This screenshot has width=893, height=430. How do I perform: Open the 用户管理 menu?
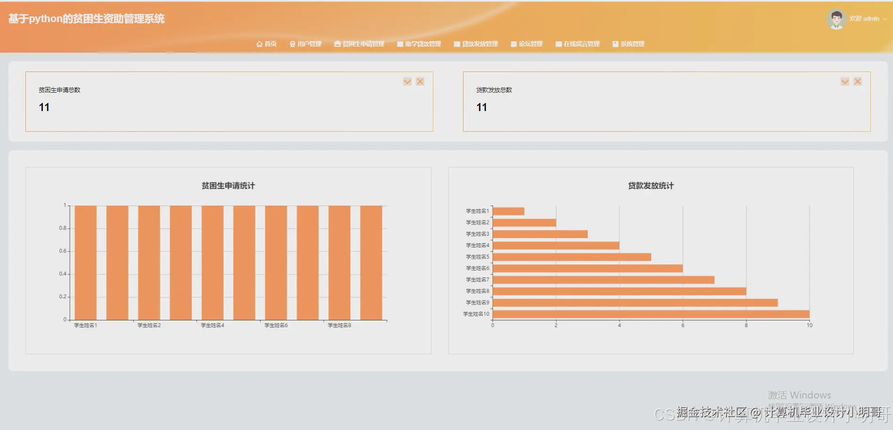point(305,44)
